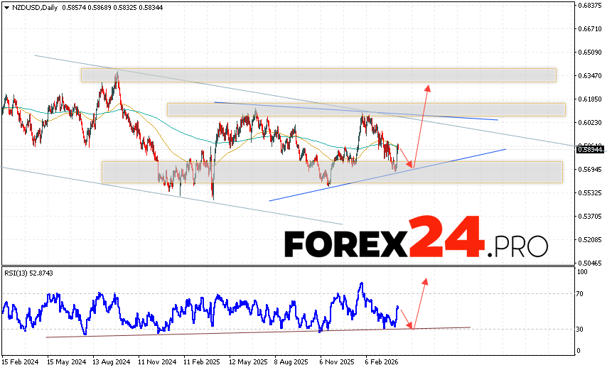Click the small triangle icon beside NZDUSD title
The image size is (607, 370).
coord(5,6)
